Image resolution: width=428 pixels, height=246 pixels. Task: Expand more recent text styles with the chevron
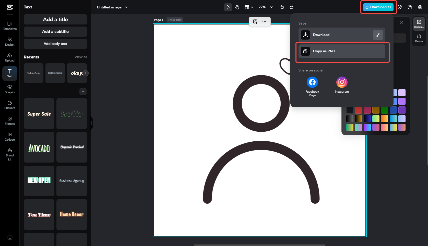tap(83, 91)
